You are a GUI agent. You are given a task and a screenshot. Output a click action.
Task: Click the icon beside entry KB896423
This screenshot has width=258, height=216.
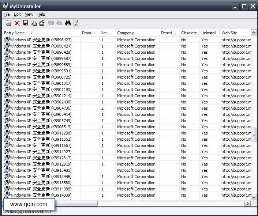7,40
